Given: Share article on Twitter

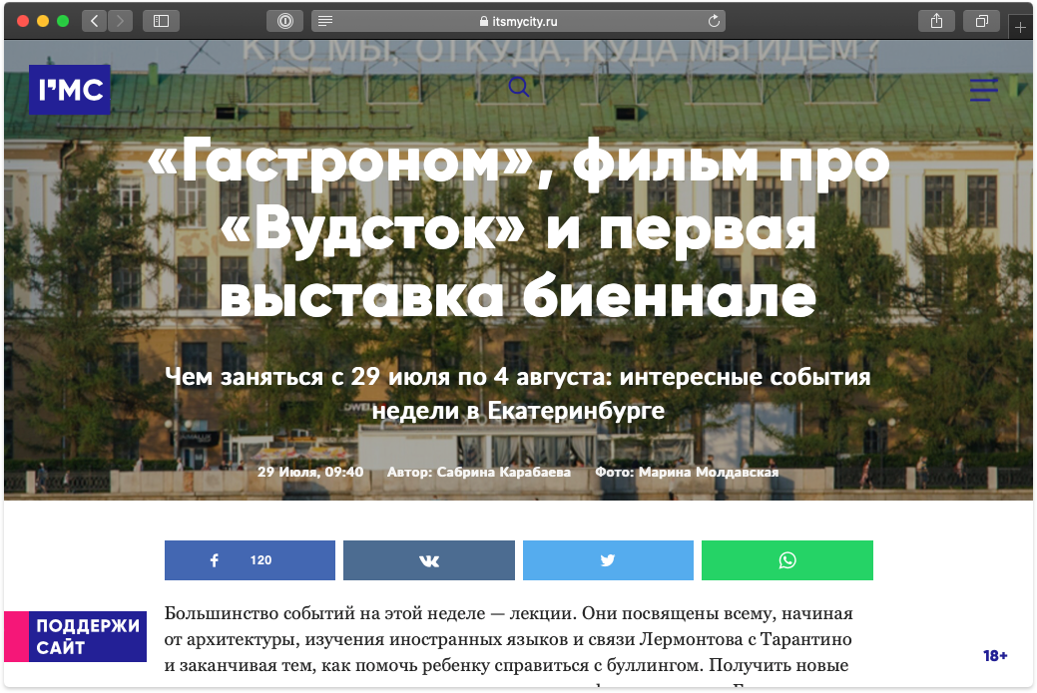Looking at the screenshot, I should coord(608,560).
